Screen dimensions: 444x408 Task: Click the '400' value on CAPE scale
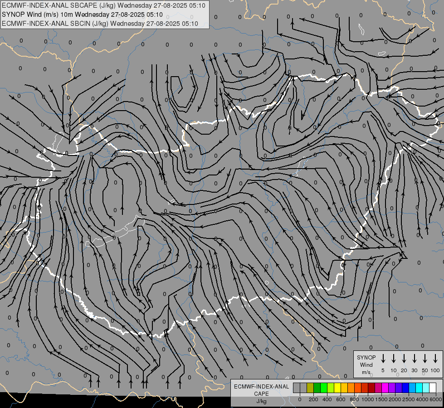(x=327, y=399)
